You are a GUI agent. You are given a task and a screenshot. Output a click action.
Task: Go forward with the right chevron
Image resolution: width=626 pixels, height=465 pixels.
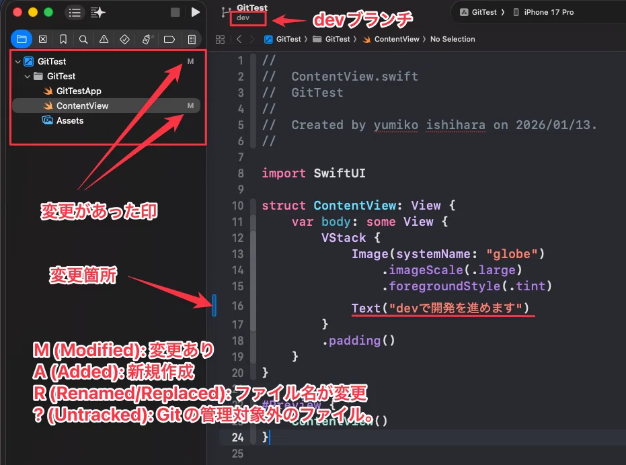pos(252,39)
